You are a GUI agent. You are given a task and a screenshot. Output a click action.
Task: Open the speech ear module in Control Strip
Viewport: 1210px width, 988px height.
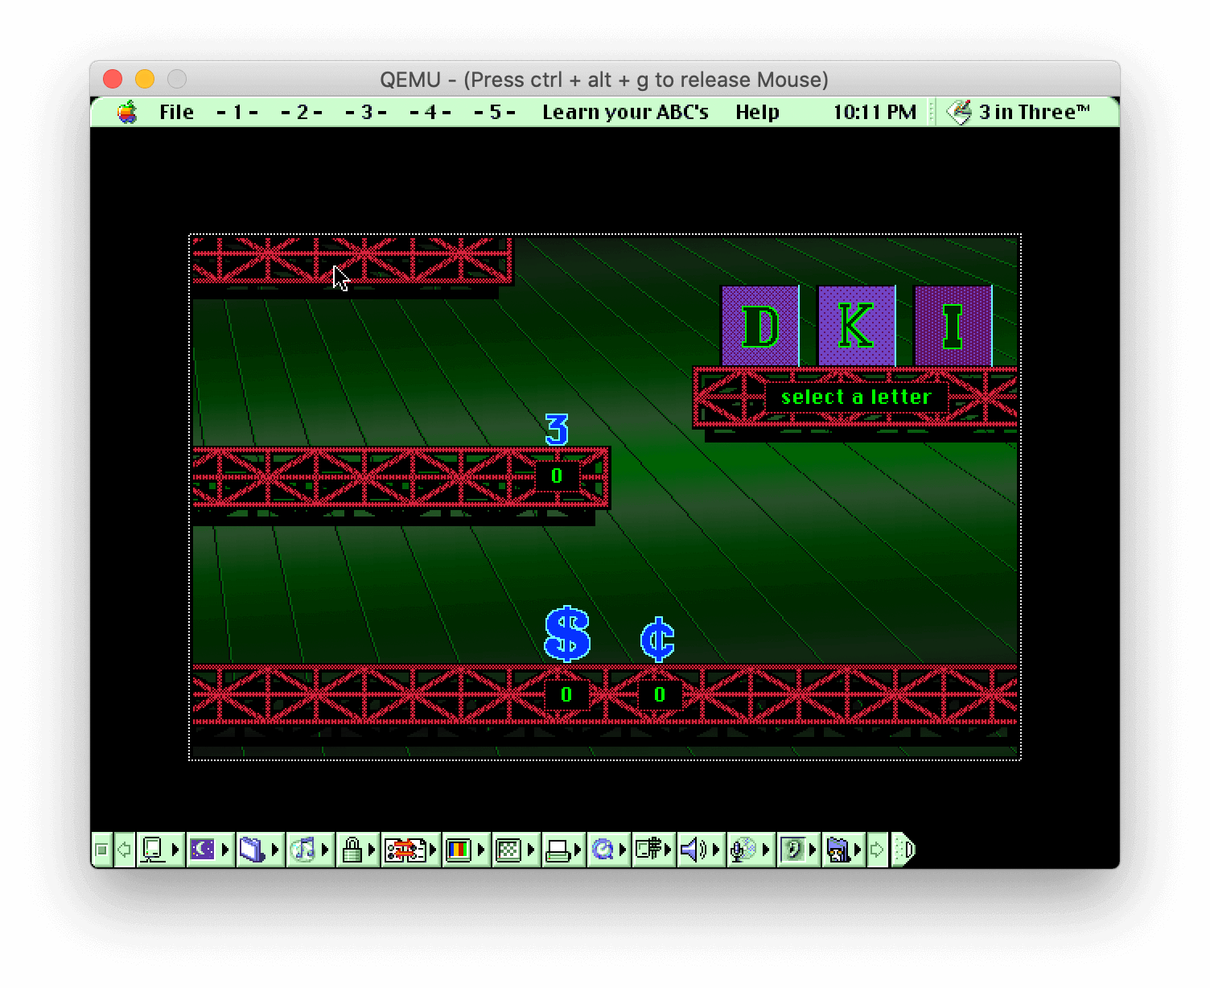[798, 850]
